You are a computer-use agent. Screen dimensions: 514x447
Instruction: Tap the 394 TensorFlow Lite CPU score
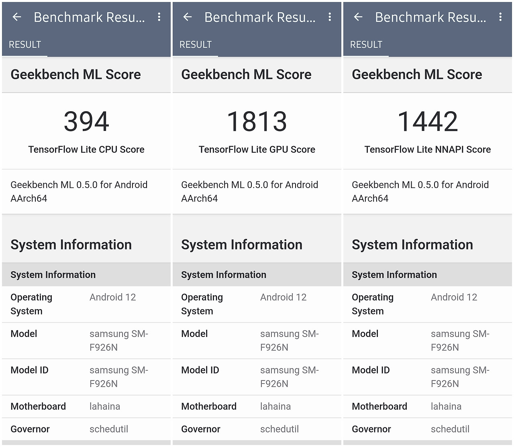pyautogui.click(x=86, y=121)
